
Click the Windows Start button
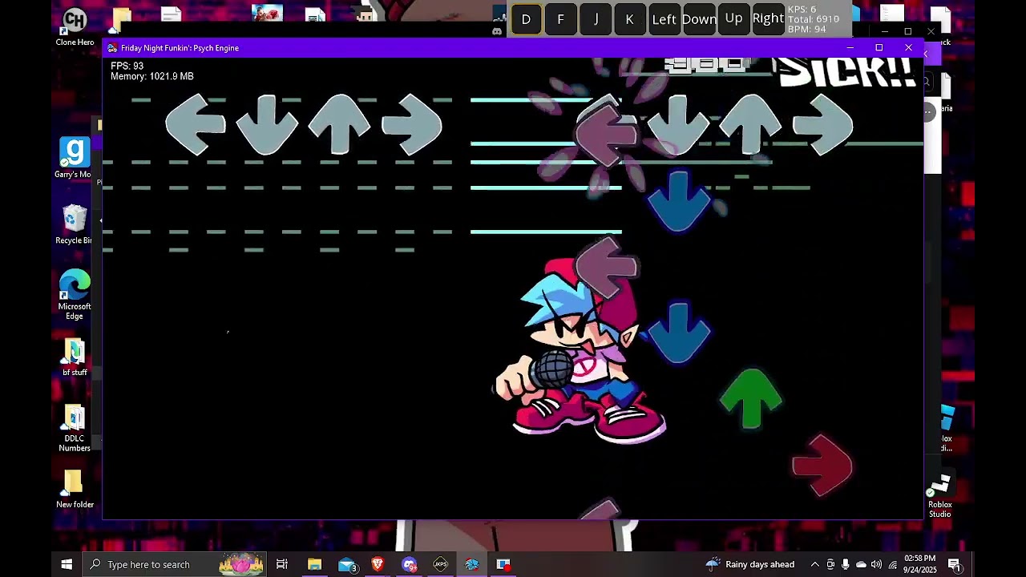click(x=67, y=564)
